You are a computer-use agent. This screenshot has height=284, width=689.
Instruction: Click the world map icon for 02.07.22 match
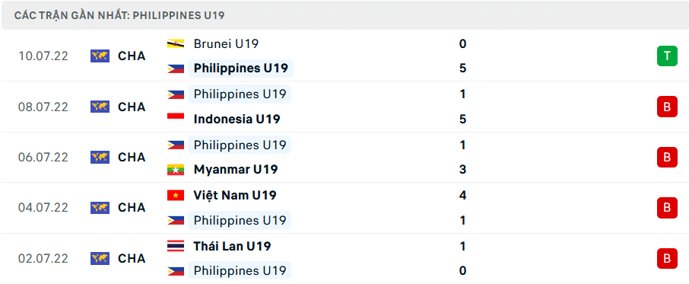[100, 258]
